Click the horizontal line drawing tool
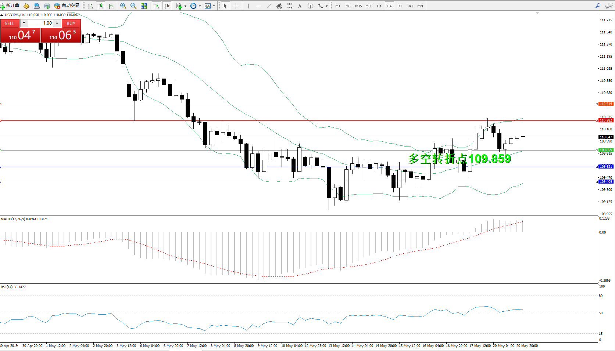The width and height of the screenshot is (615, 351). [259, 6]
